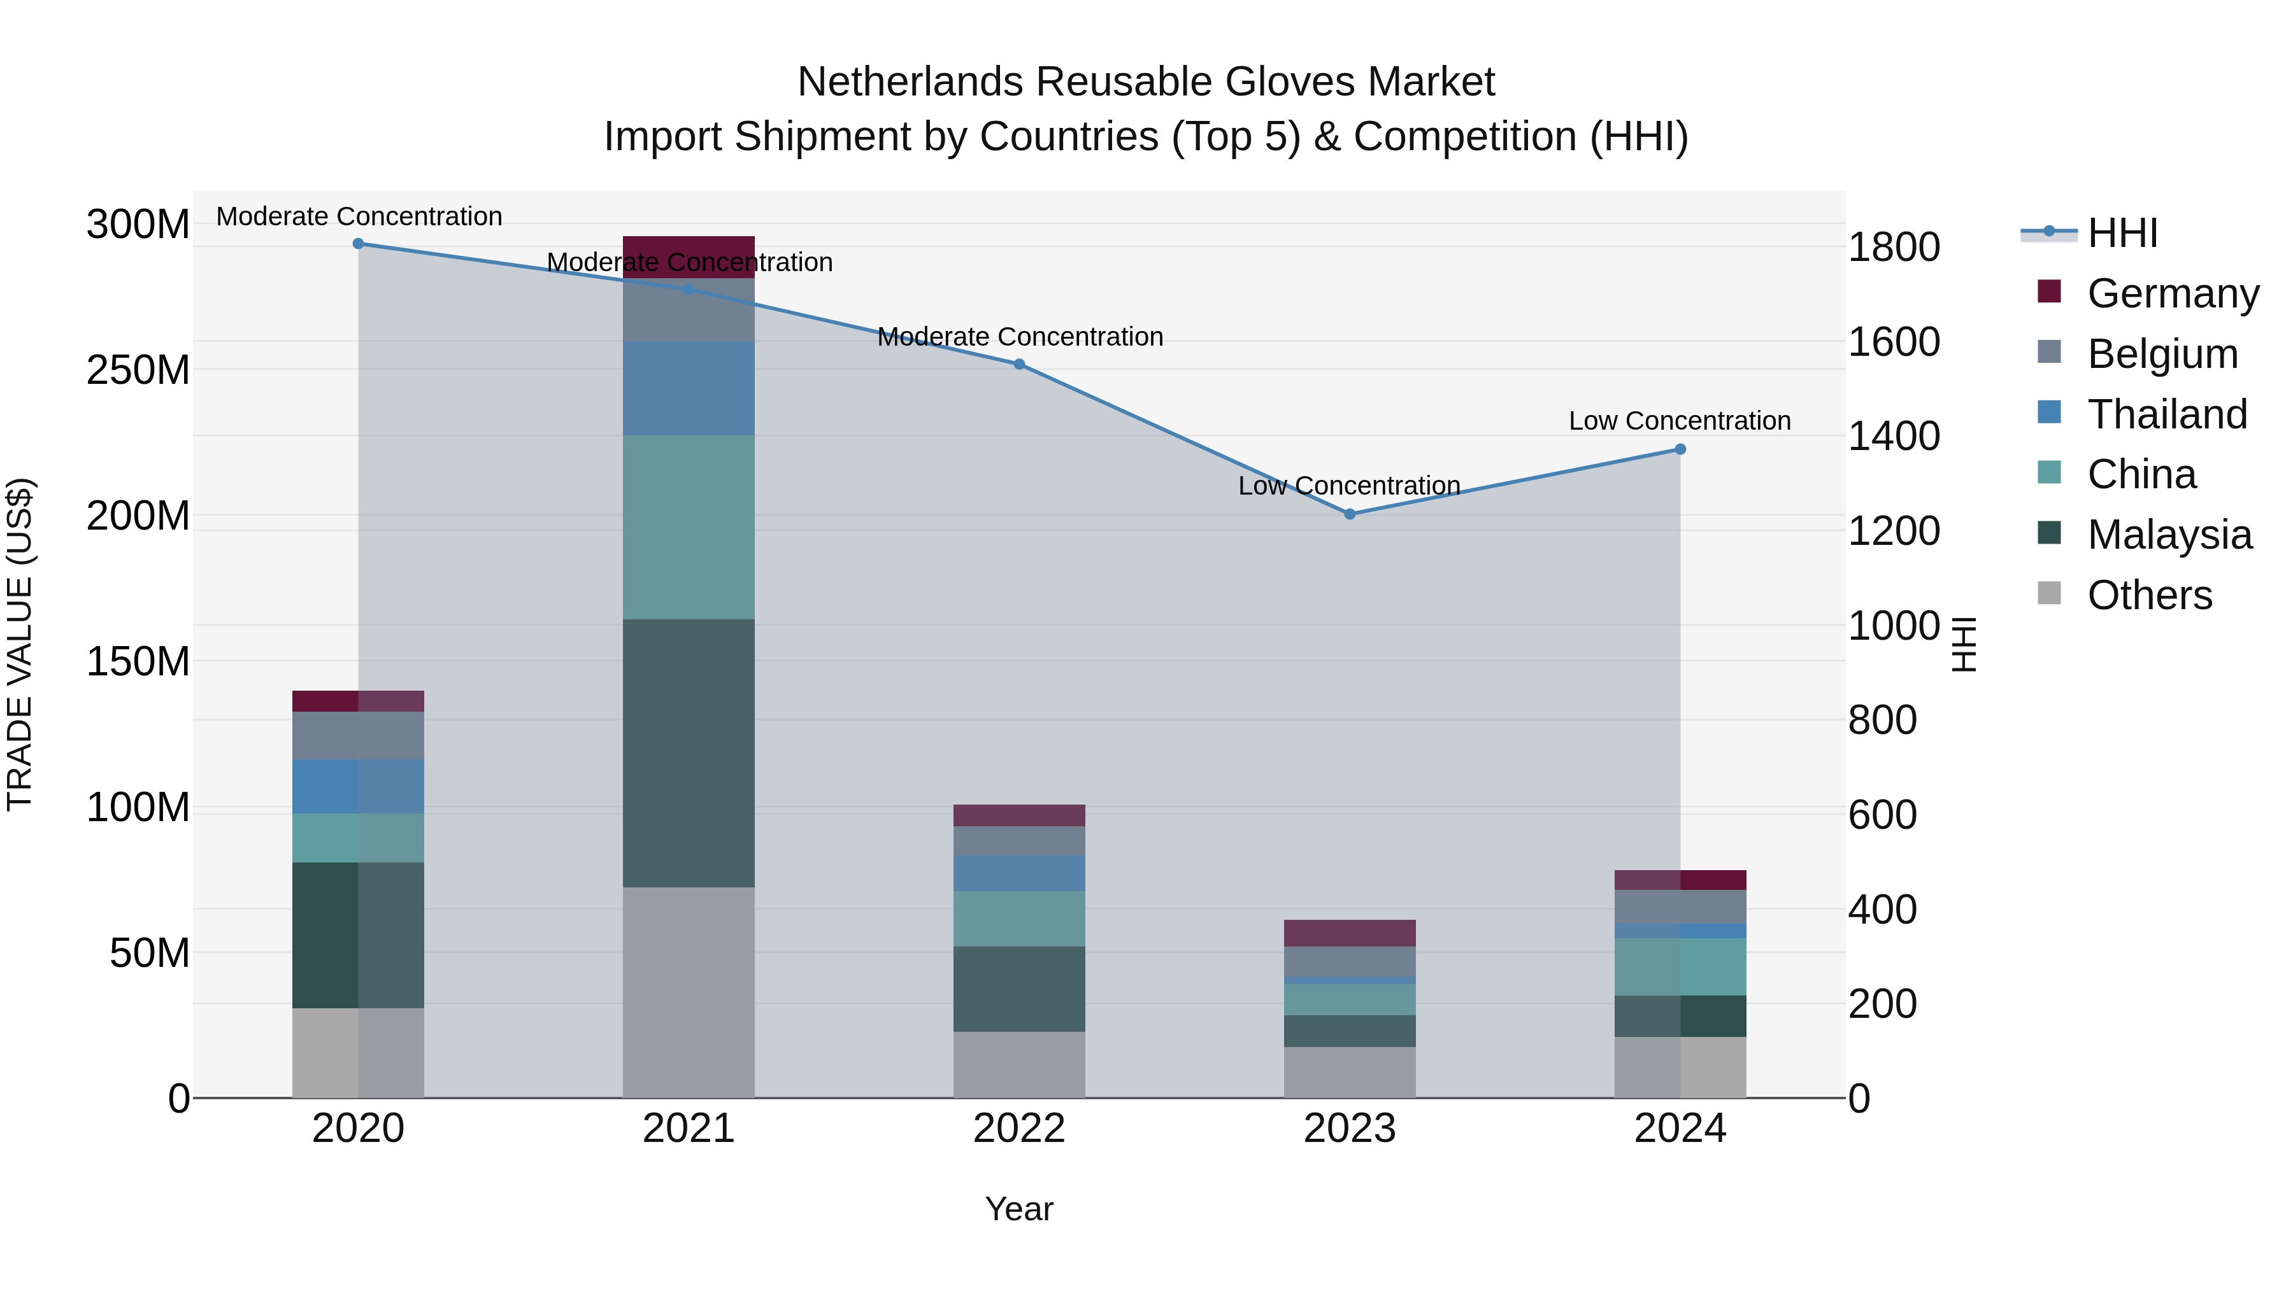Click the 2022 Others bar segment
Screen dimensions: 2293x1289
click(x=1019, y=1065)
